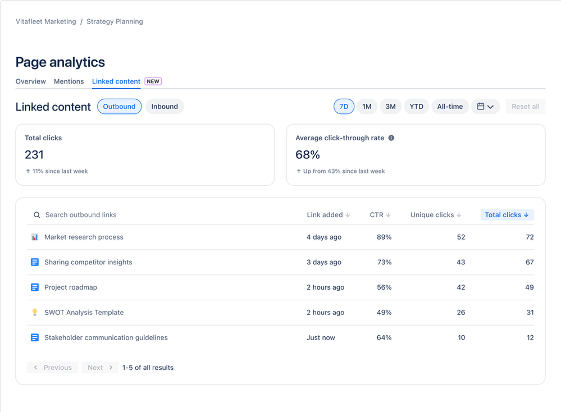Choose the All-time range
This screenshot has width=561, height=412.
(450, 107)
